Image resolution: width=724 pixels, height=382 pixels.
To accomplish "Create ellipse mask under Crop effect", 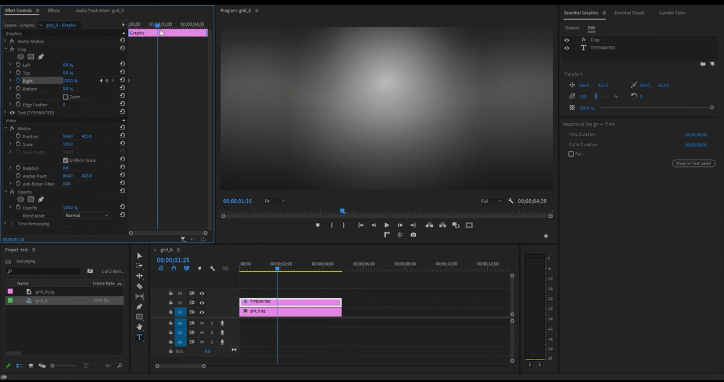I will 21,57.
